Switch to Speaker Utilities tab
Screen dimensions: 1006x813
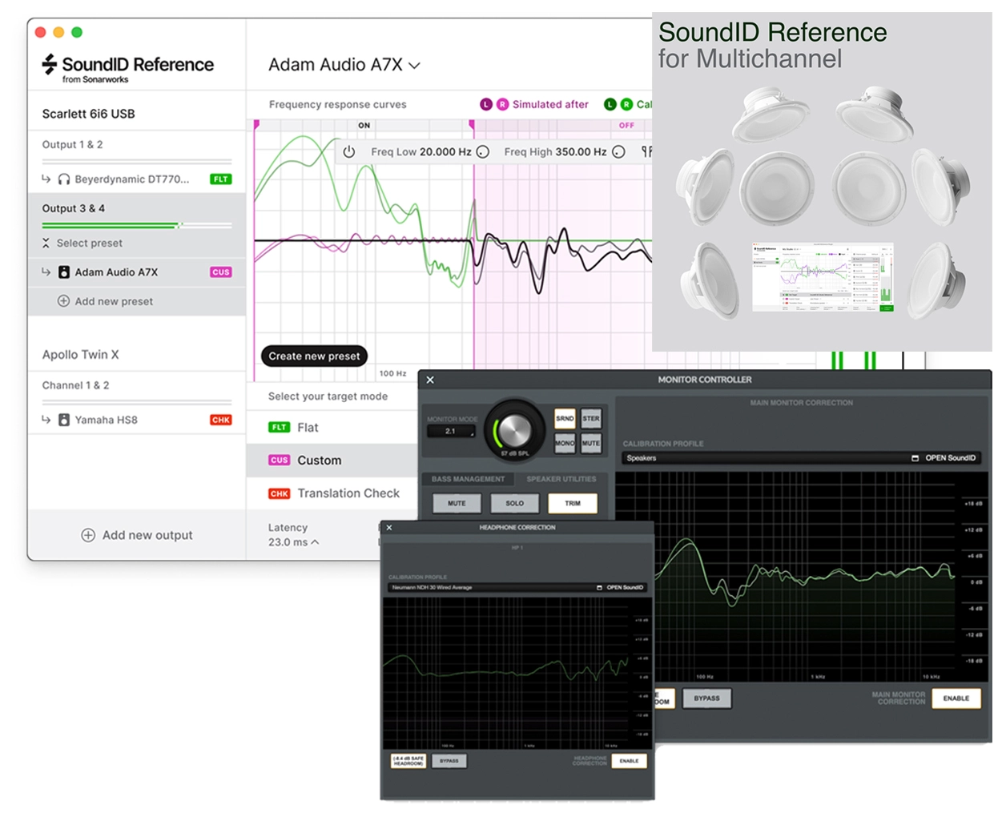[561, 479]
